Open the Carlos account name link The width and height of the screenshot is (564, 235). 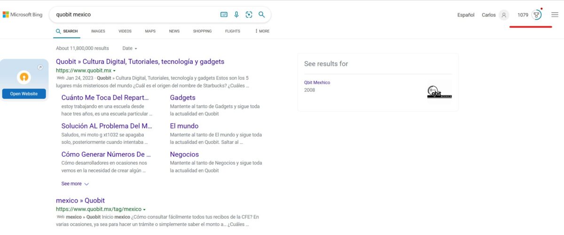pos(489,15)
